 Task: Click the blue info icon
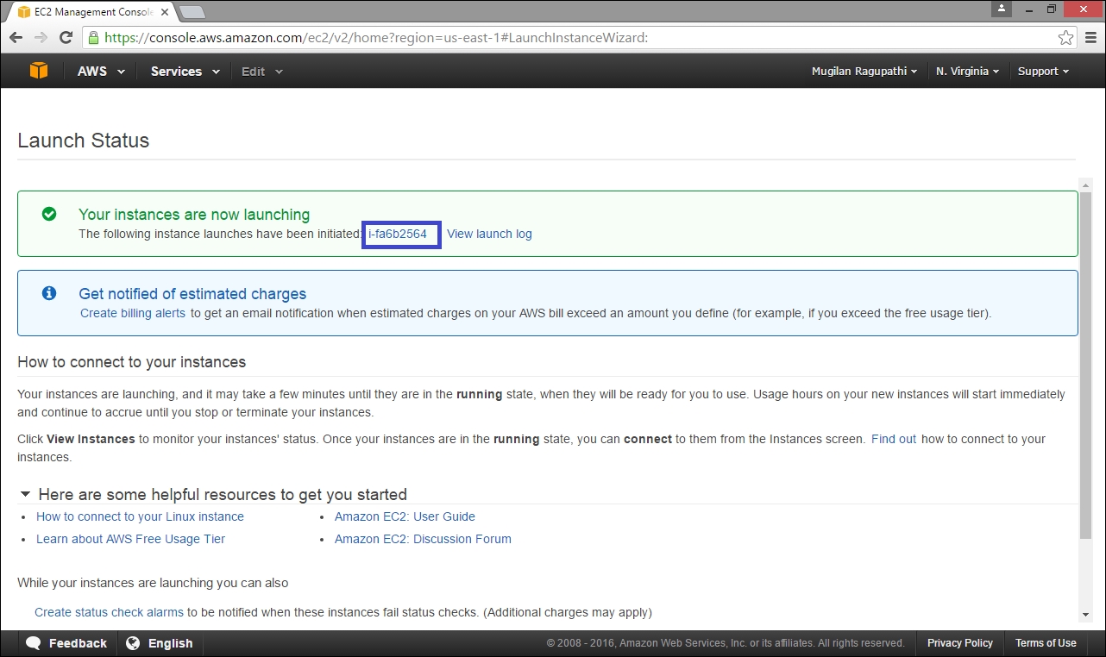(x=49, y=293)
